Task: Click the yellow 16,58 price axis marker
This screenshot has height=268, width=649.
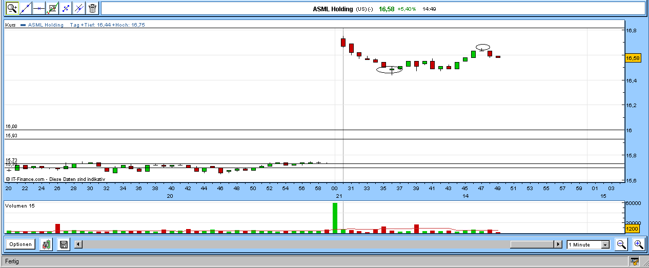Action: pyautogui.click(x=633, y=58)
